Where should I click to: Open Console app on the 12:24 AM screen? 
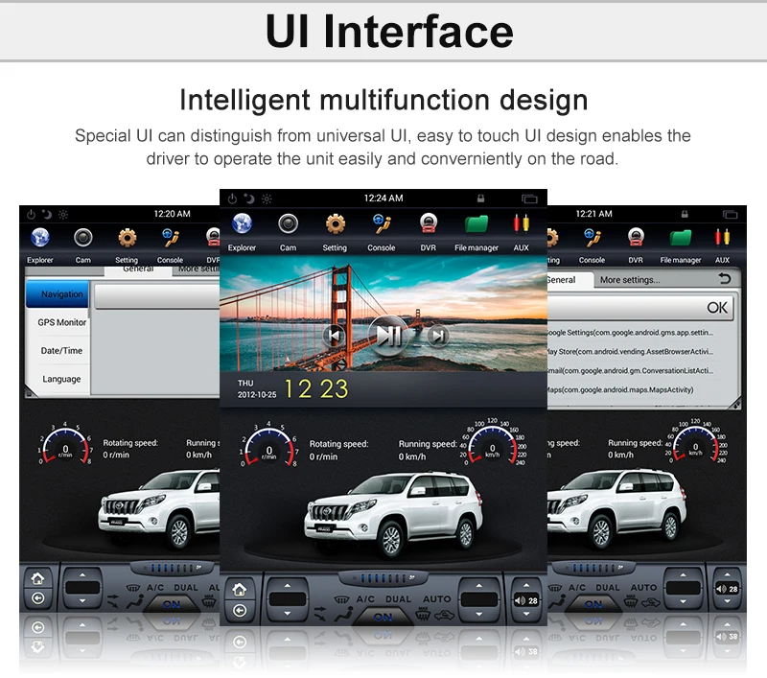(381, 232)
